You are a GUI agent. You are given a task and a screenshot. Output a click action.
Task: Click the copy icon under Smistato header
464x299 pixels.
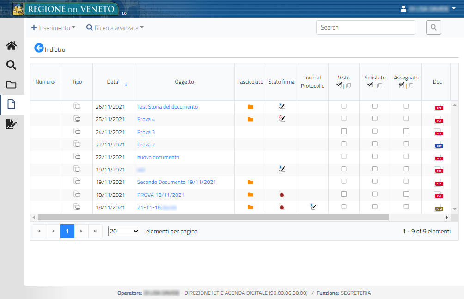click(x=380, y=86)
